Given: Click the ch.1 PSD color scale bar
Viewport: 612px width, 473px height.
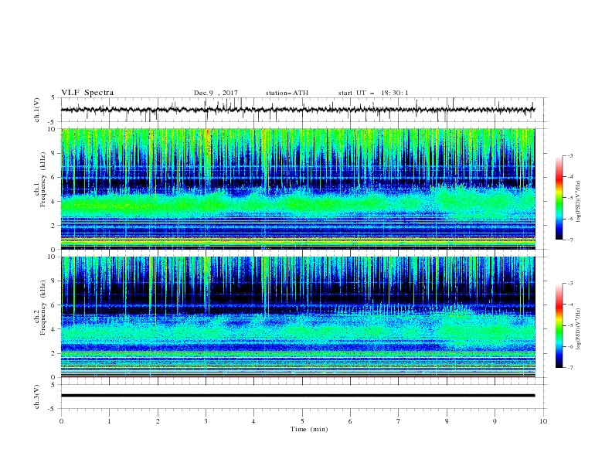Looking at the screenshot, I should click(559, 198).
